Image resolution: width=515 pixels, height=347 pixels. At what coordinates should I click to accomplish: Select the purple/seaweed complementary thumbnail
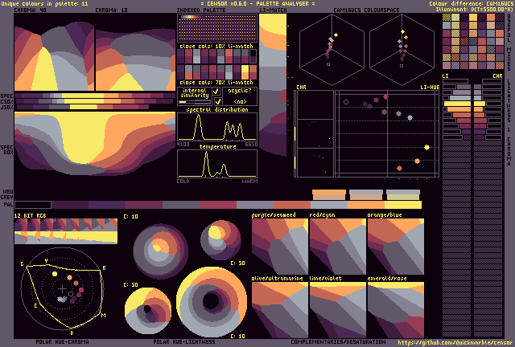click(x=279, y=246)
